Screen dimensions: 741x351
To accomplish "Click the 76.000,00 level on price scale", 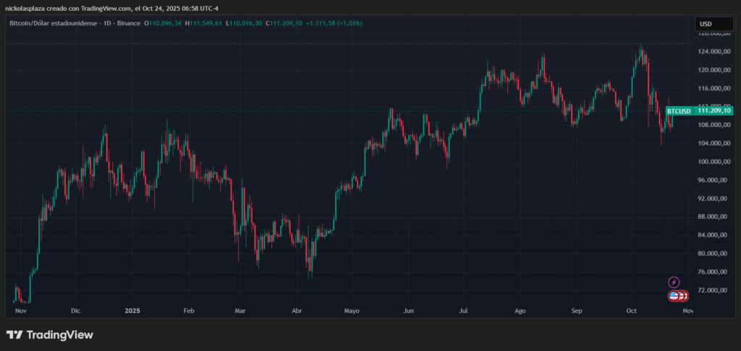I will [x=713, y=272].
